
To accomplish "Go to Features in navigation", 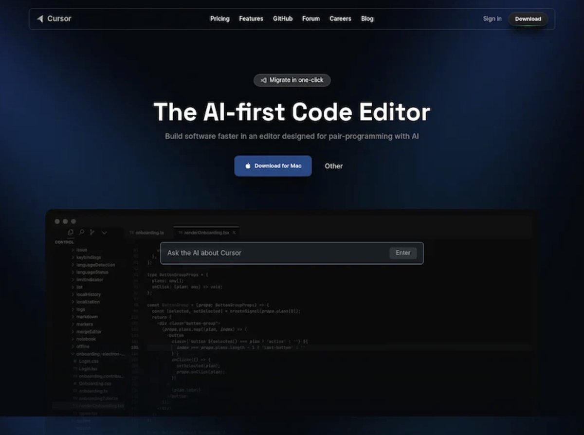I will click(x=251, y=19).
